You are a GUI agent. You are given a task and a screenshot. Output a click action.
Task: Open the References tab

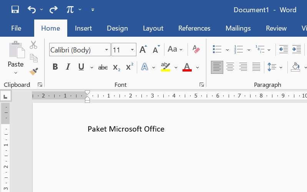pos(194,28)
